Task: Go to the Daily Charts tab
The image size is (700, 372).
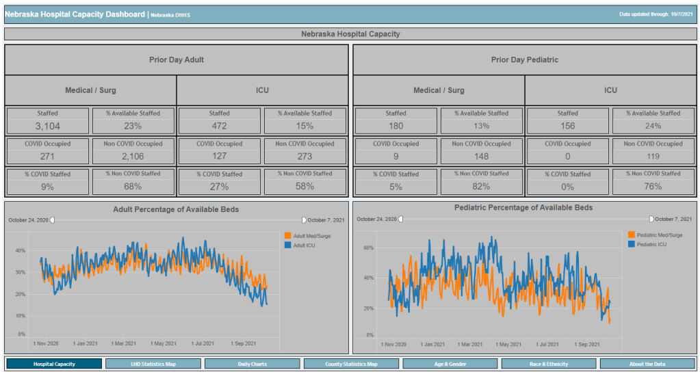Action: [x=252, y=364]
